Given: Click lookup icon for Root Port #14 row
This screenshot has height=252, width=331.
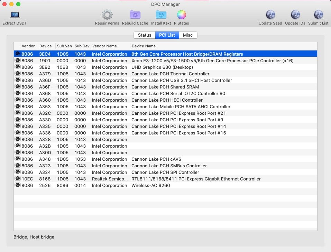Looking at the screenshot, I should coord(18,126).
